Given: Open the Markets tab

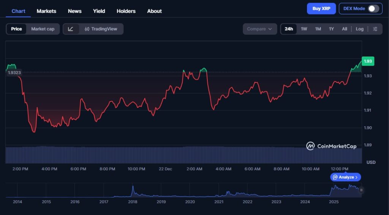Looking at the screenshot, I should click(46, 11).
